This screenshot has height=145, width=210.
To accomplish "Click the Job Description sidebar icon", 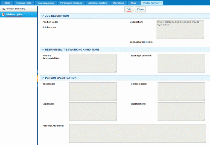I will coord(3,14).
